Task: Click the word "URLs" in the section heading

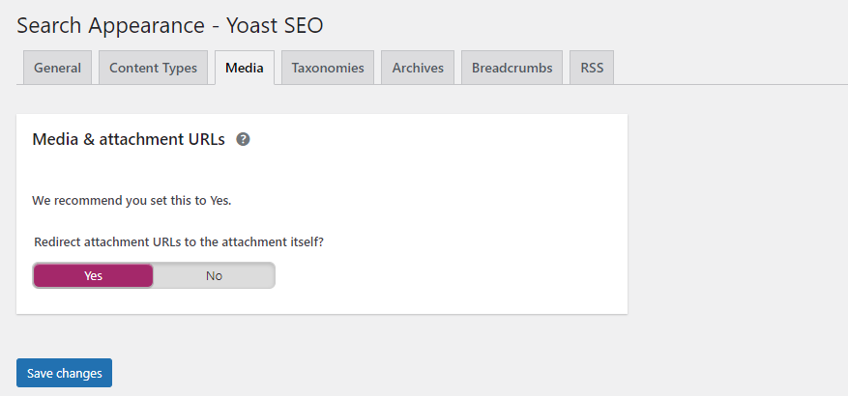Action: (205, 139)
